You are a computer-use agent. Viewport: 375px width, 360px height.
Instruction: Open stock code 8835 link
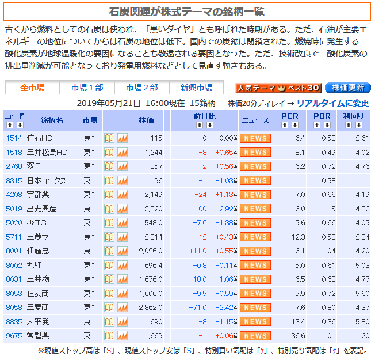pyautogui.click(x=14, y=321)
